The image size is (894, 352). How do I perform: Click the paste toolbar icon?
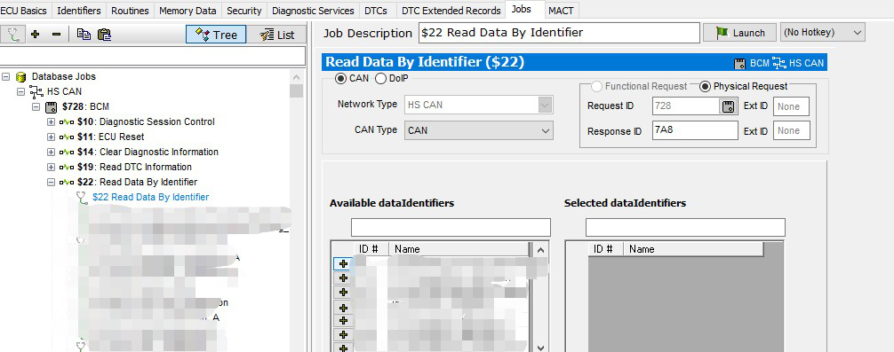coord(104,35)
